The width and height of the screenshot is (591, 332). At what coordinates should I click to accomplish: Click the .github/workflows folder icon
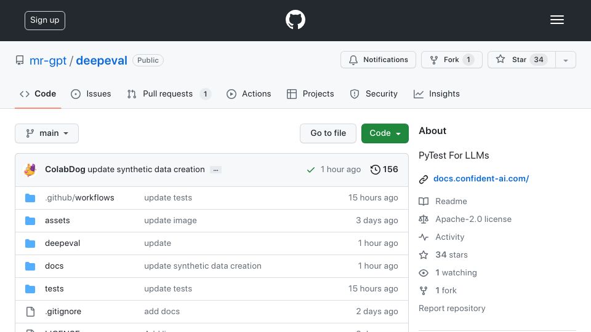click(x=30, y=198)
